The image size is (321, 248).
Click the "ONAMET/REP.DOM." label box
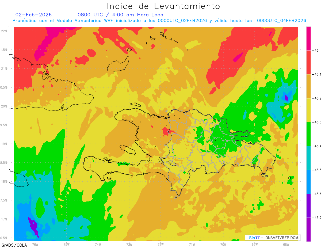pos(273,238)
